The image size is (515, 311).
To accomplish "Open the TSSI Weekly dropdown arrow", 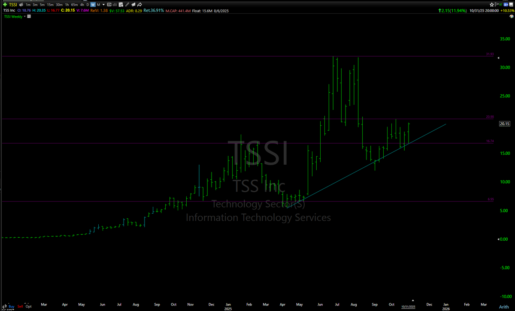I will pyautogui.click(x=24, y=16).
